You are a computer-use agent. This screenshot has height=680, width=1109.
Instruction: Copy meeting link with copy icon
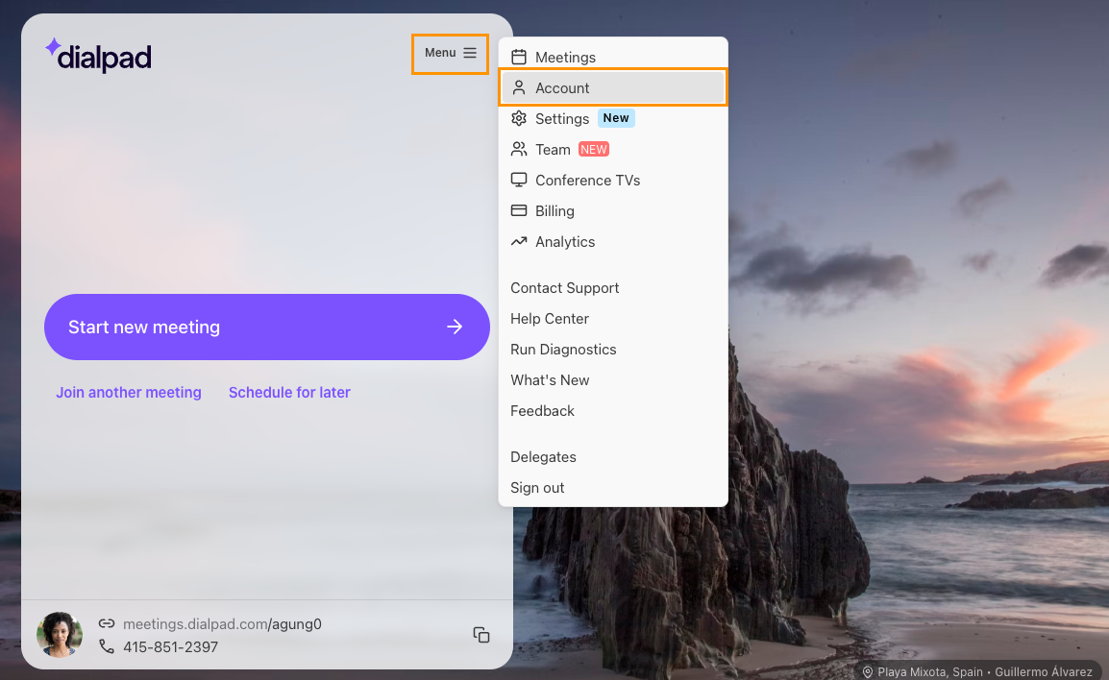coord(481,635)
